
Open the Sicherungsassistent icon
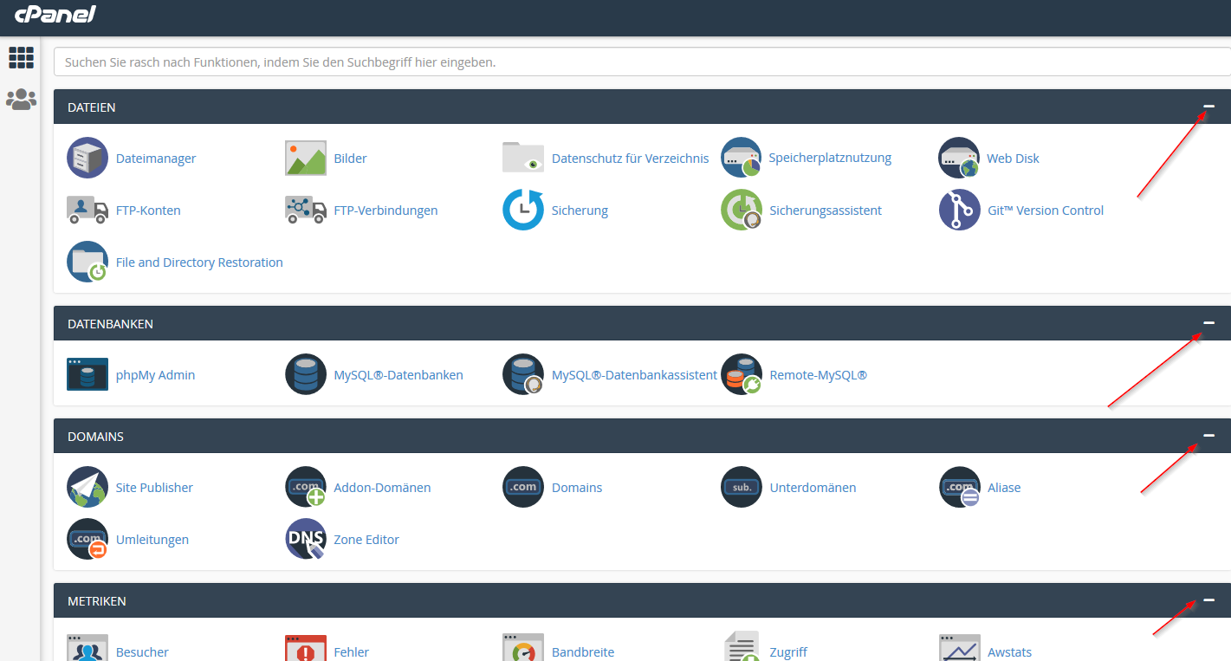click(742, 210)
